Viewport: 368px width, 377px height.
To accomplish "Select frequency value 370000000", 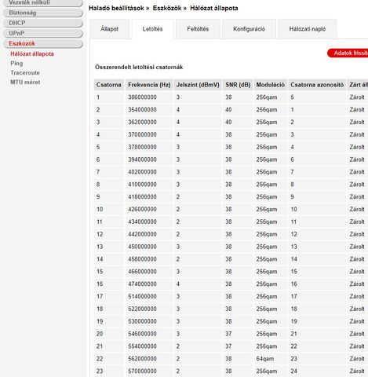I will click(142, 134).
